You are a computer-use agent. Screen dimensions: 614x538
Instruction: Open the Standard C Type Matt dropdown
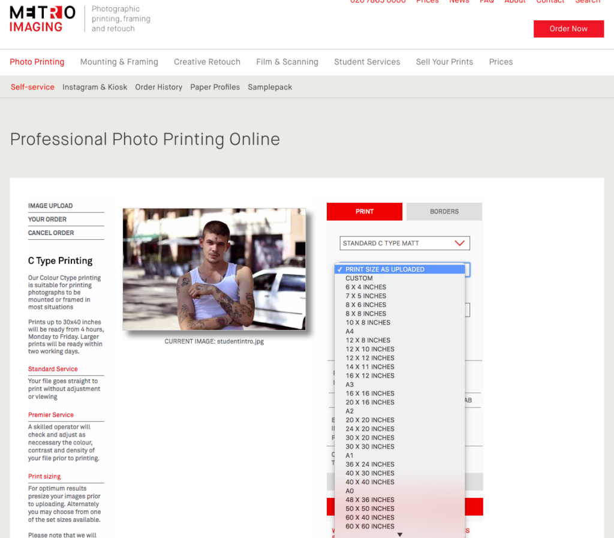(404, 244)
